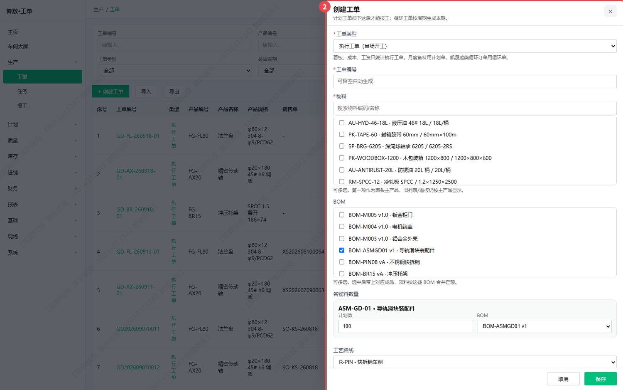Click the 导出 button
The width and height of the screenshot is (623, 390).
174,91
